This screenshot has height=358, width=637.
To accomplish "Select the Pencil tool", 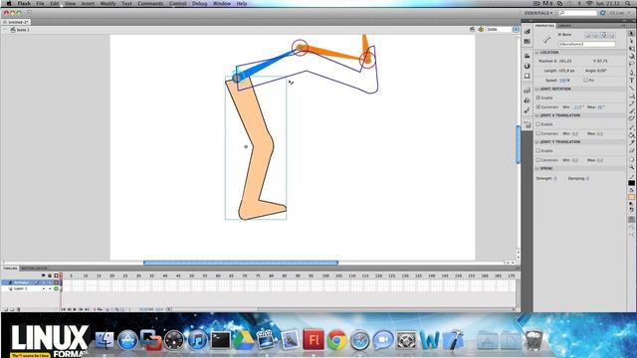I will 631,103.
